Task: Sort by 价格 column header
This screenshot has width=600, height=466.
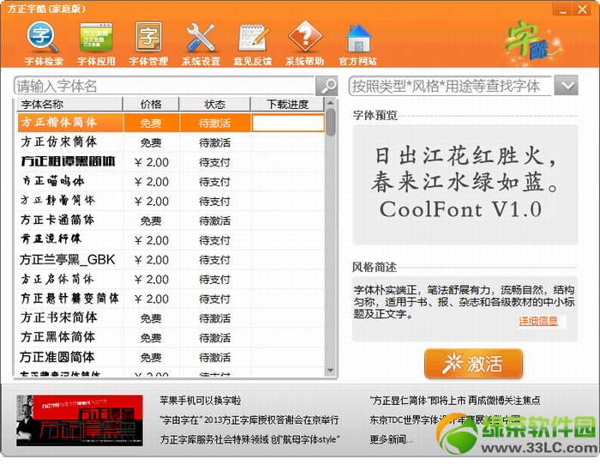Action: click(151, 104)
